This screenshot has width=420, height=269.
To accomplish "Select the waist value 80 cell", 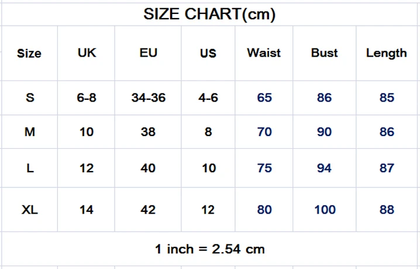I will 264,209.
